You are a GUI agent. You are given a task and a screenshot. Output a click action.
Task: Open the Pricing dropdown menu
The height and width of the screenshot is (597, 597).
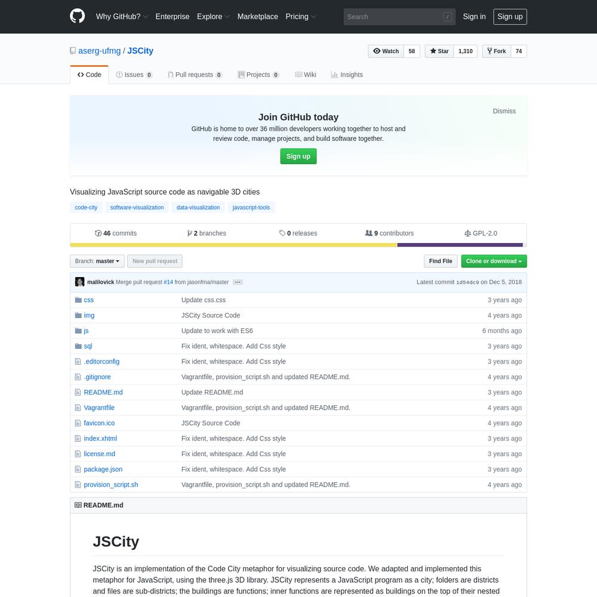pyautogui.click(x=301, y=16)
